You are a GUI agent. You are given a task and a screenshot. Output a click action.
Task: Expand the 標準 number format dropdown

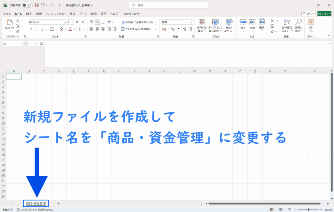(191, 22)
